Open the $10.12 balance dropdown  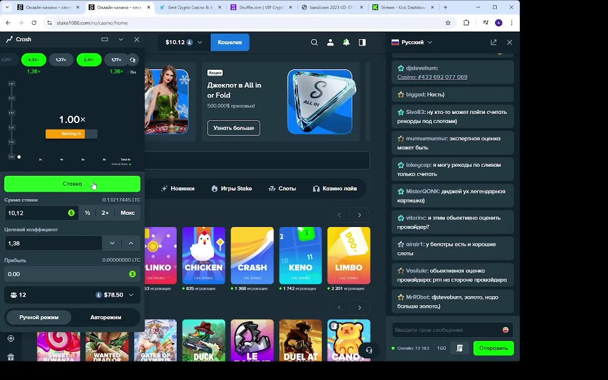tap(184, 42)
